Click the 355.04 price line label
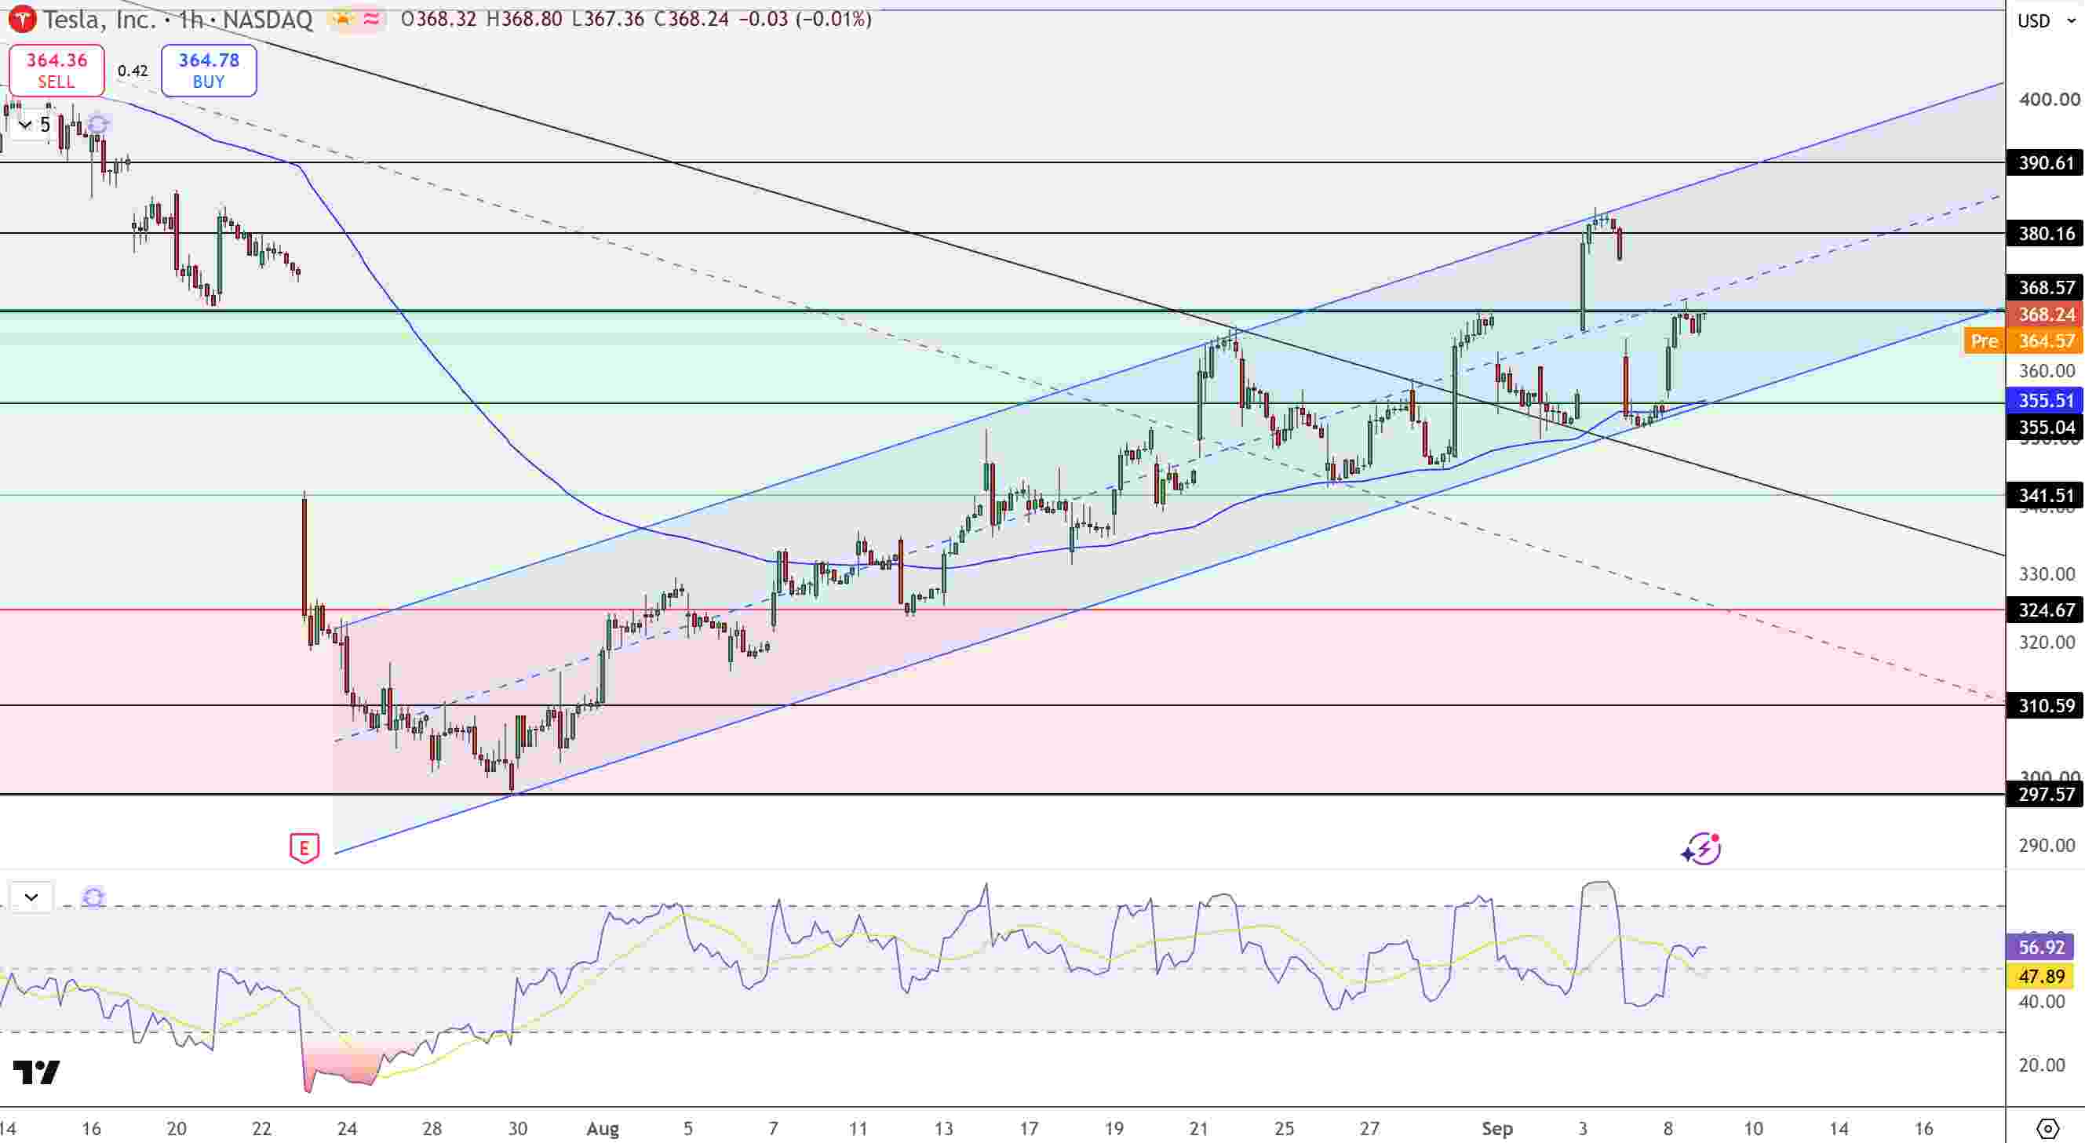Viewport: 2085px width, 1143px height. (x=2045, y=427)
